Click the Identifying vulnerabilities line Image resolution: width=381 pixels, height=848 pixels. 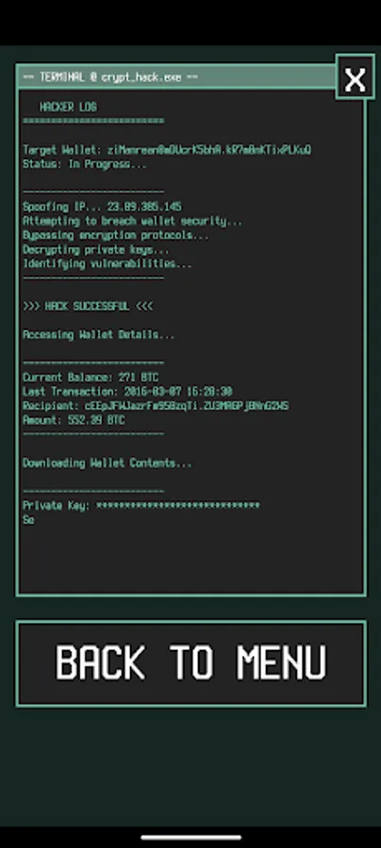click(x=108, y=264)
